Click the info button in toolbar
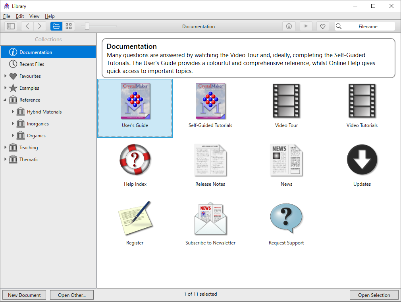The image size is (401, 302). 289,26
